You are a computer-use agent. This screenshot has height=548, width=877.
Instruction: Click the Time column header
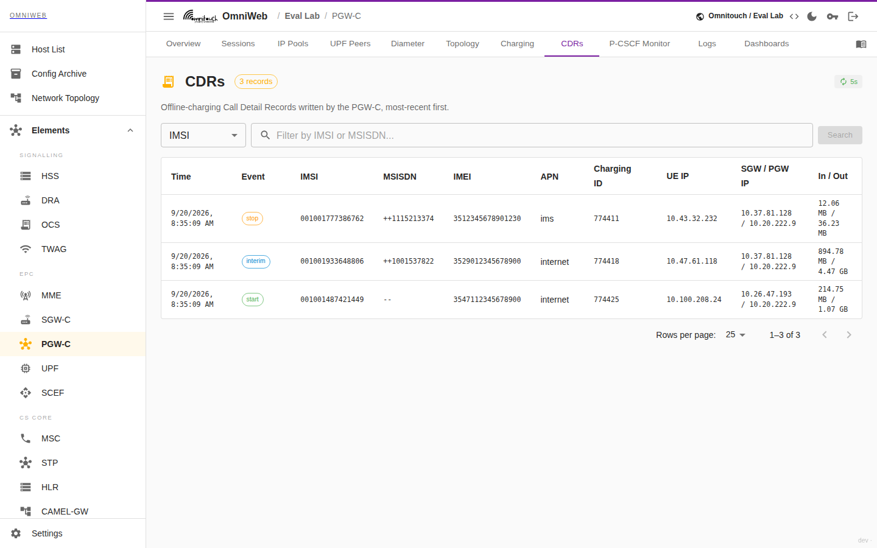(181, 177)
